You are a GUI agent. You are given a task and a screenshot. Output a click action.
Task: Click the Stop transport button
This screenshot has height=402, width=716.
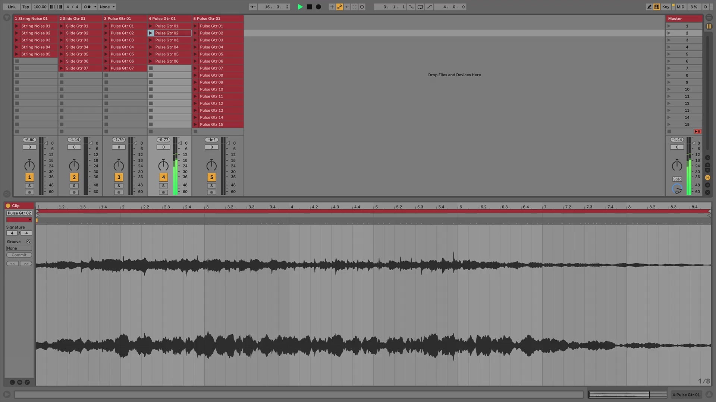[x=309, y=7]
